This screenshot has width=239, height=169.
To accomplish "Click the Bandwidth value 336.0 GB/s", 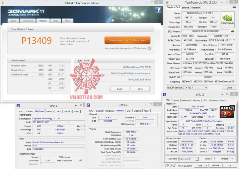I will (x=225, y=59).
